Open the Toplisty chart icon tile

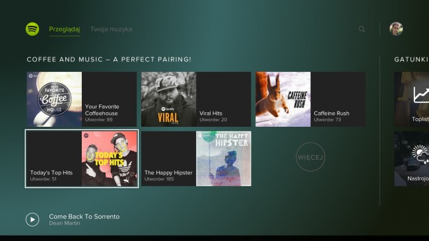coord(411,99)
